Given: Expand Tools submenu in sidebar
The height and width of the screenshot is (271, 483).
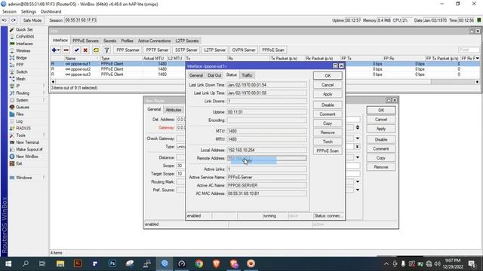Looking at the screenshot, I should [20, 135].
